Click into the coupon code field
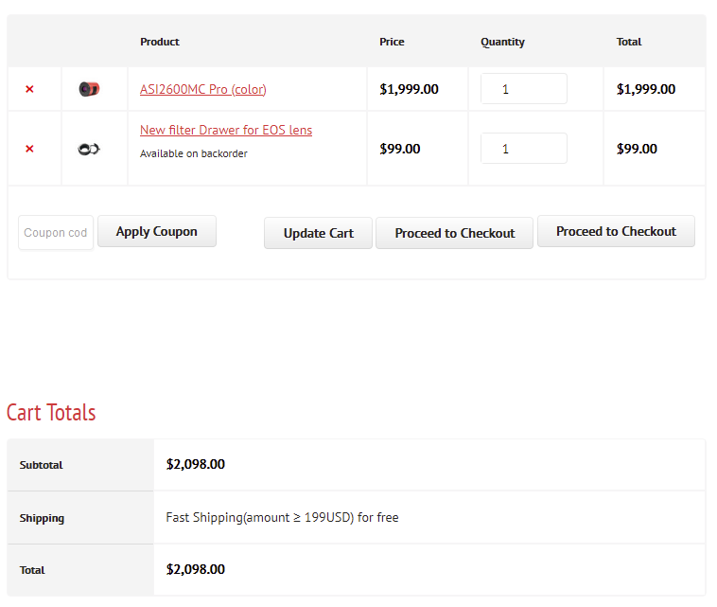Screen dimensions: 717x607 pos(56,233)
